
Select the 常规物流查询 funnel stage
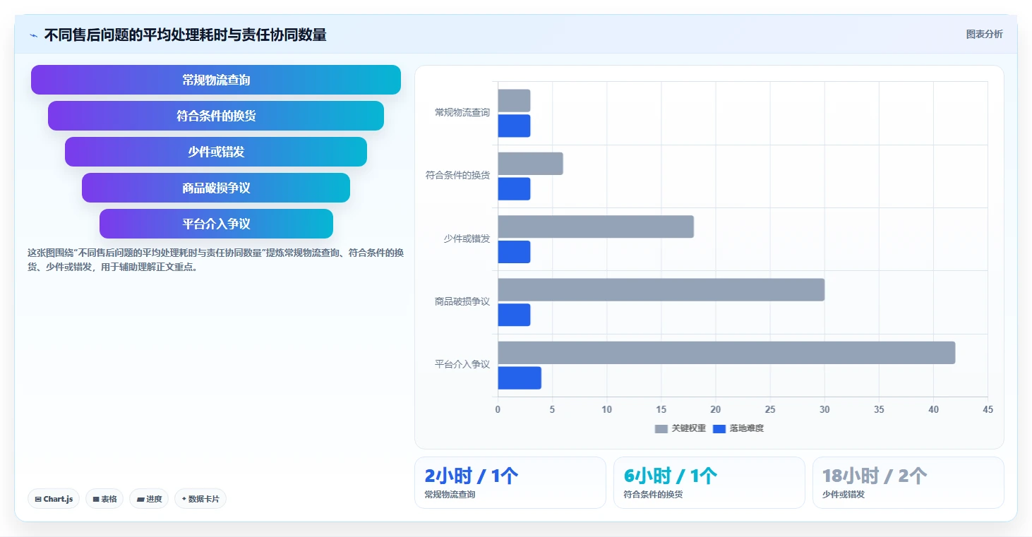tap(216, 80)
